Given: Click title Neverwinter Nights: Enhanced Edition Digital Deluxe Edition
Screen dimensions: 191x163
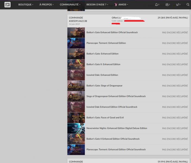Looking at the screenshot, I should click(x=117, y=128).
